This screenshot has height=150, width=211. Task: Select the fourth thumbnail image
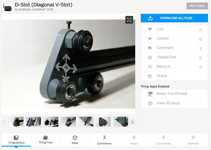pos(68,122)
